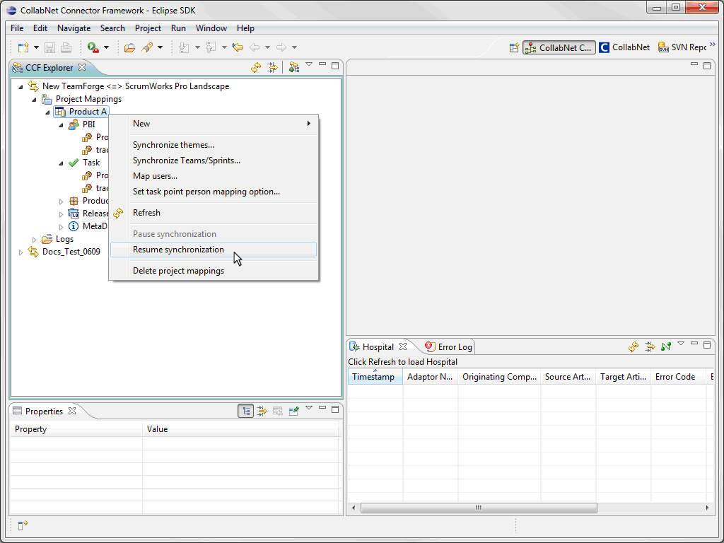Expand the MetaData tree node
The width and height of the screenshot is (724, 543).
pos(61,227)
